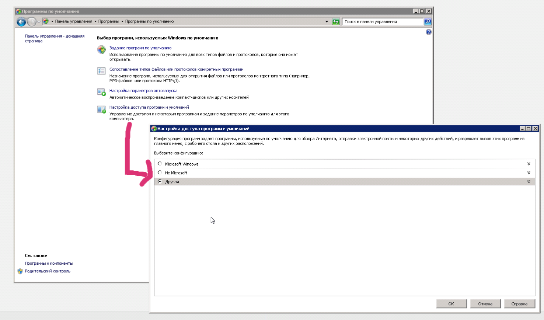544x320 pixels.
Task: Click the 'Программы по умолчанию' window title icon
Action: tap(18, 11)
